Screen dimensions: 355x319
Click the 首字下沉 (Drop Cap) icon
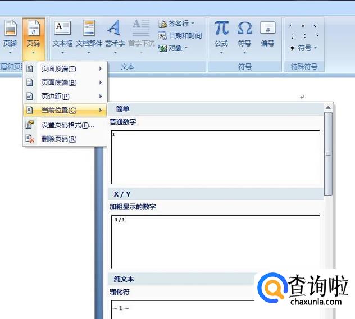coord(142,28)
